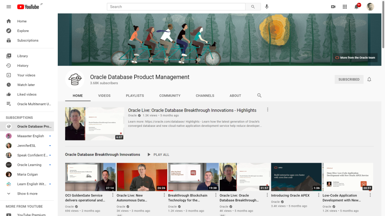Search within the channel magnifier
Screen dimensions: 385x216
(259, 96)
